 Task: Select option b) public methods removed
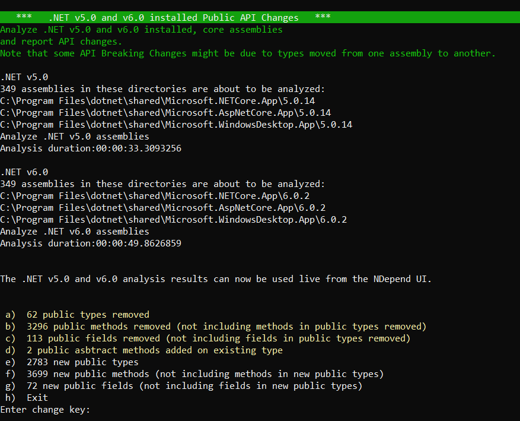[226, 327]
